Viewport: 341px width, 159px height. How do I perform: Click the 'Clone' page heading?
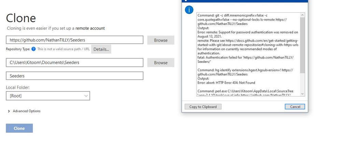pyautogui.click(x=21, y=18)
